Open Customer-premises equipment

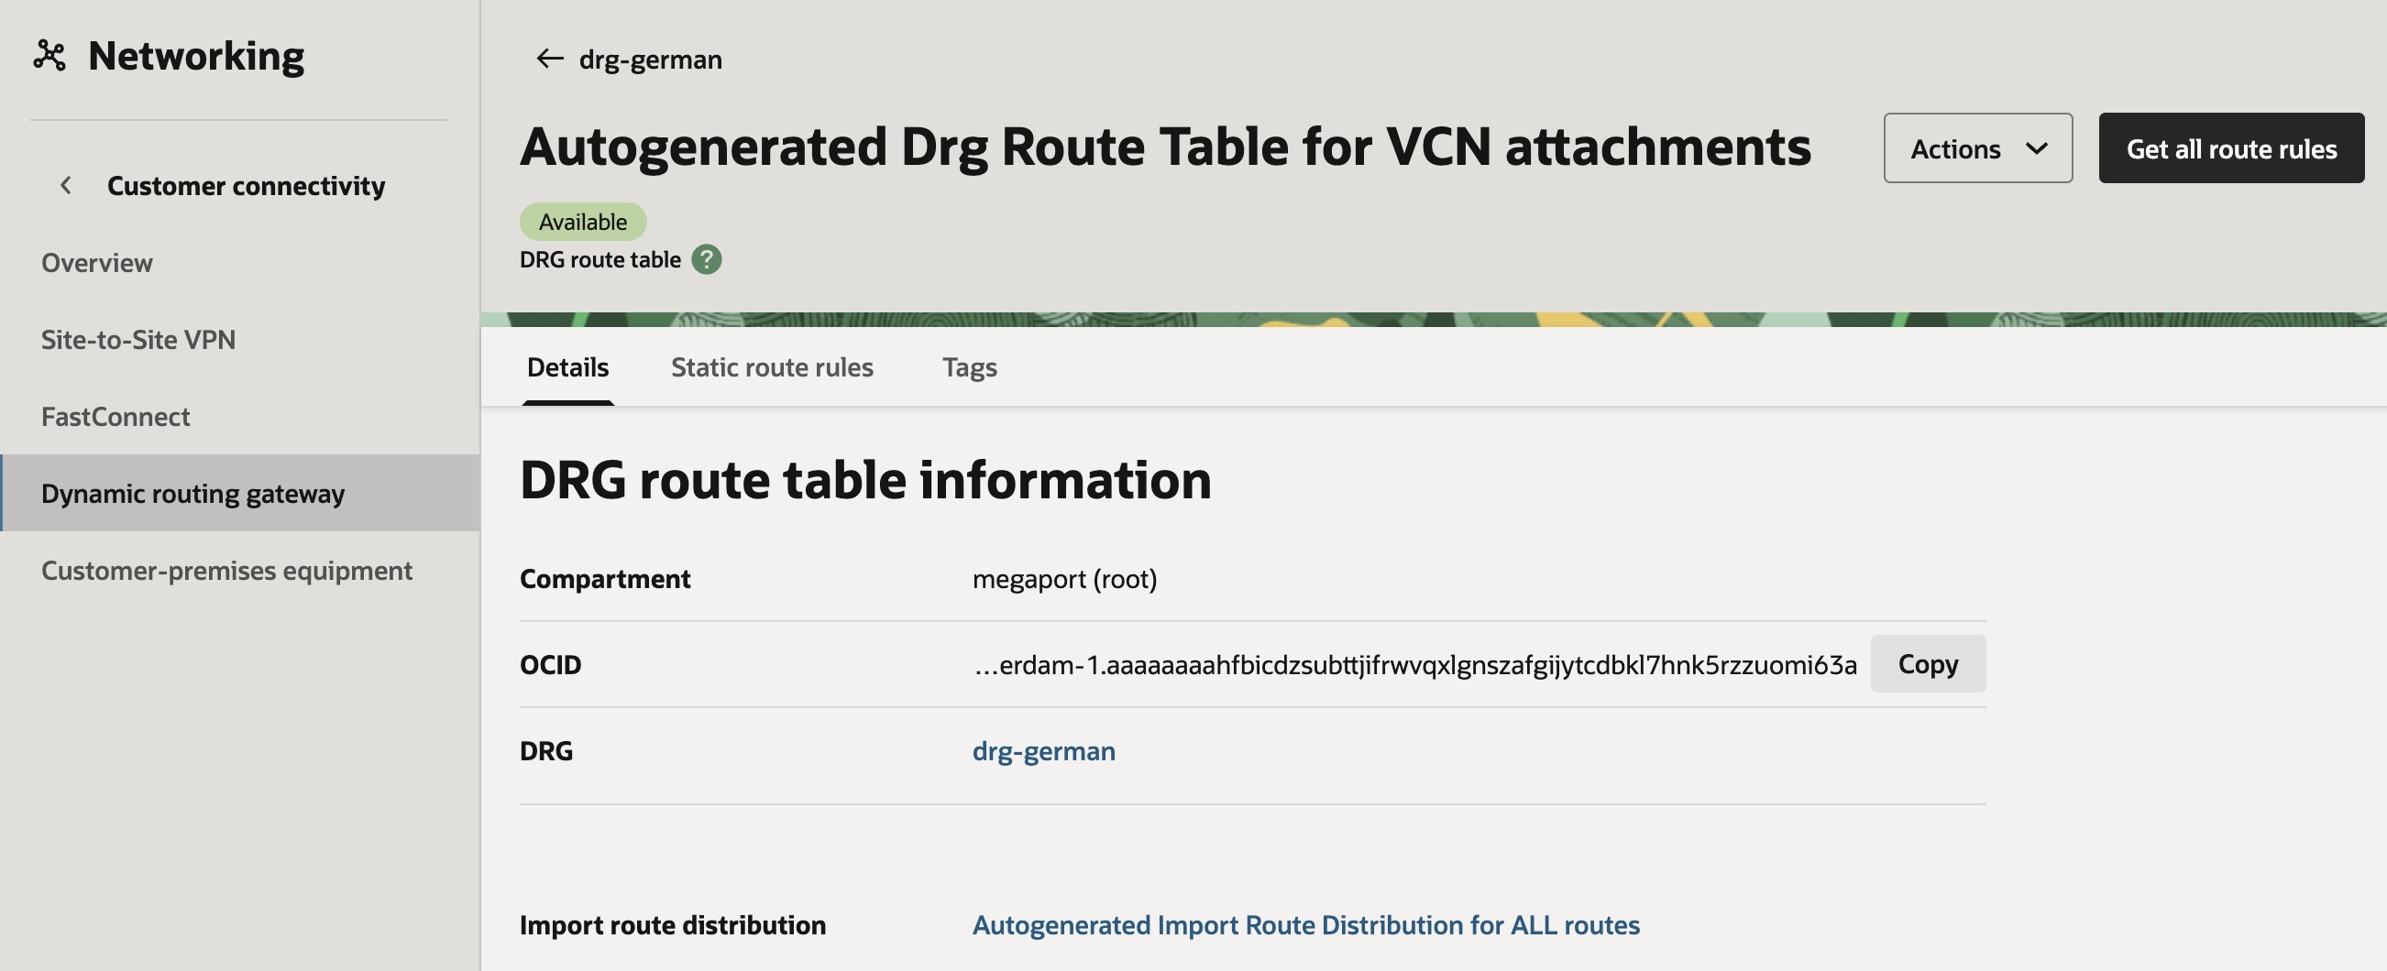tap(226, 570)
